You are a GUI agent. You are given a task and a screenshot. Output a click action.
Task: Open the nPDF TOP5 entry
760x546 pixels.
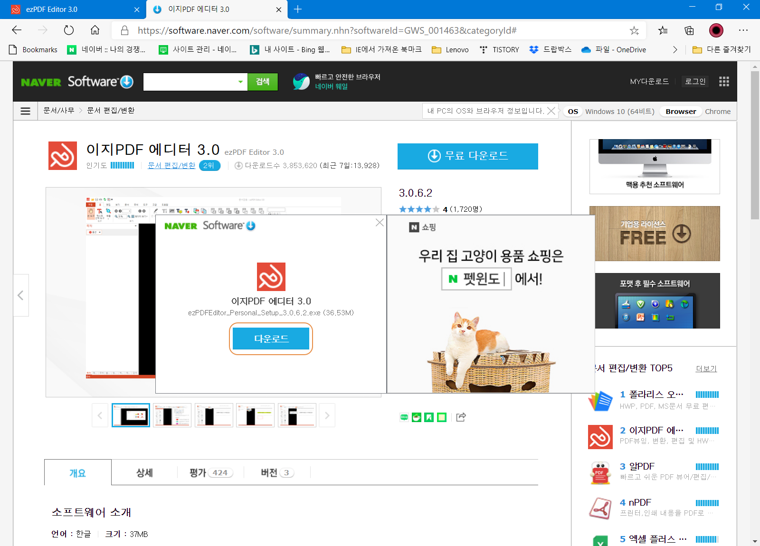coord(653,508)
